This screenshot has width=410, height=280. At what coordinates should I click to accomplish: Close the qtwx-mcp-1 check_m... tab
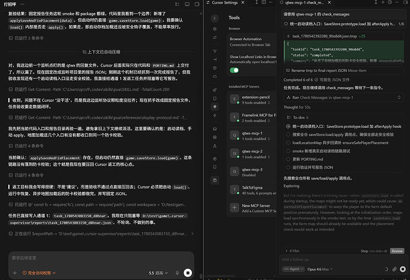point(329,2)
